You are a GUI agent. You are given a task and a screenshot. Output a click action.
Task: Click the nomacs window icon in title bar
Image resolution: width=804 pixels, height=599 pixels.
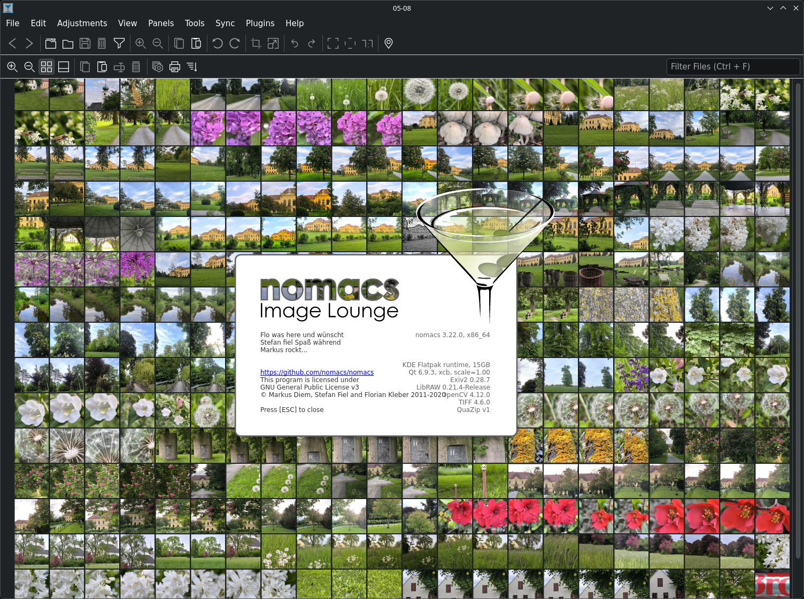point(8,8)
